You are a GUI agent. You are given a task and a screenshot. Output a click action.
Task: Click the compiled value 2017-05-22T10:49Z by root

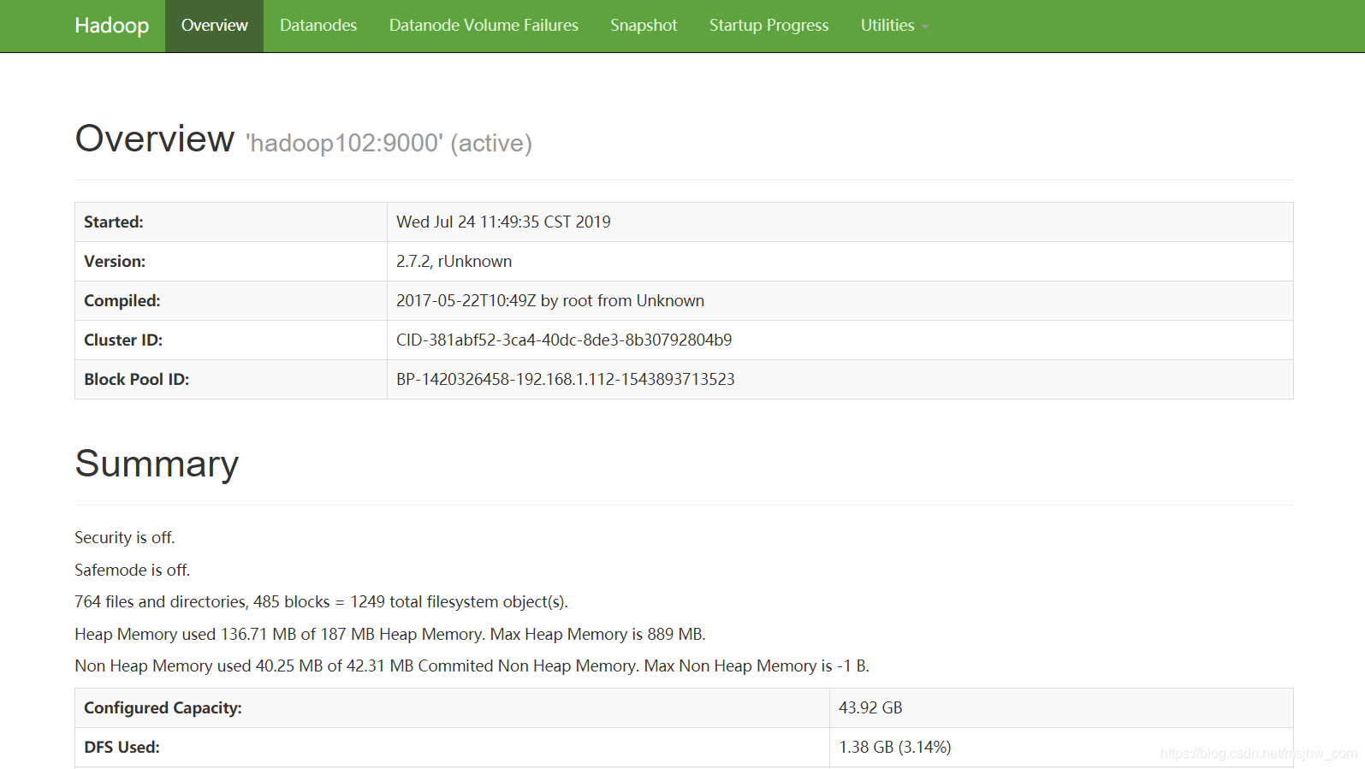coord(550,300)
